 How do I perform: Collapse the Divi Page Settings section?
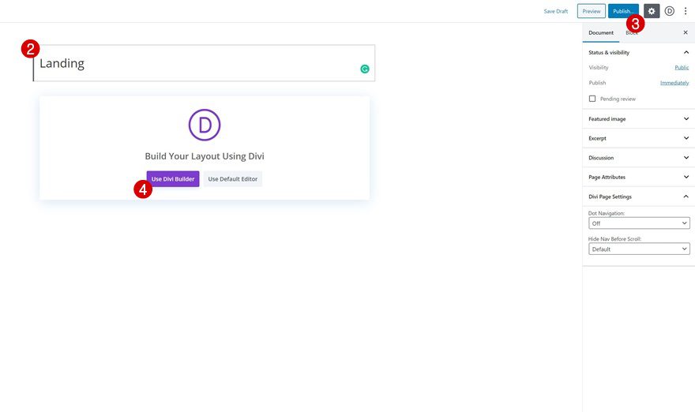[x=639, y=197]
